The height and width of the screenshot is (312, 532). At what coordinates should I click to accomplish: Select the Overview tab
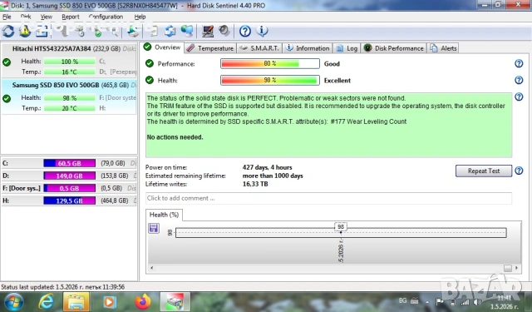tap(162, 47)
